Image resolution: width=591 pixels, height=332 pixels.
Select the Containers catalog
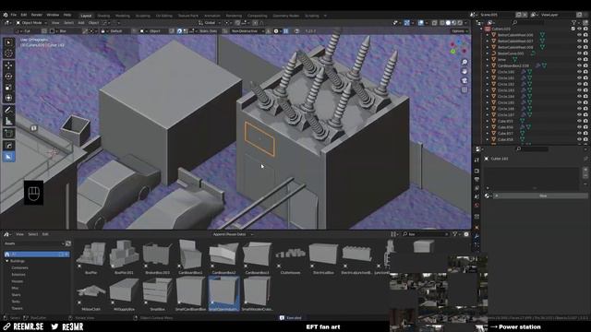[x=19, y=267]
